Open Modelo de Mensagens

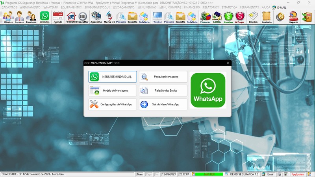pos(113,90)
